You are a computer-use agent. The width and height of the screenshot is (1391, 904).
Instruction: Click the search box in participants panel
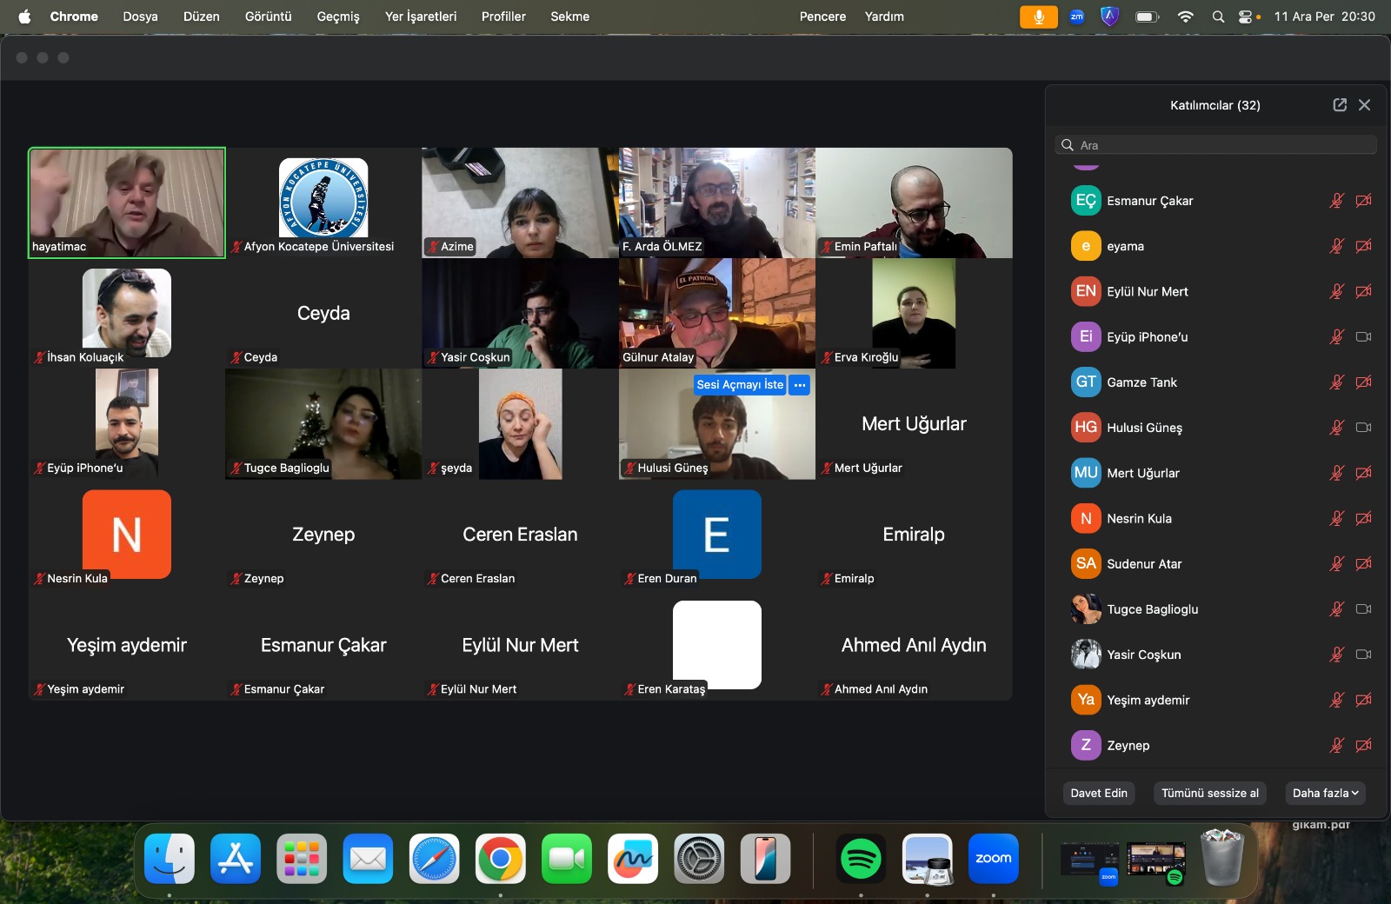pyautogui.click(x=1217, y=145)
